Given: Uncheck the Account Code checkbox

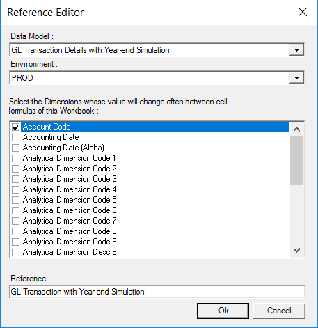Looking at the screenshot, I should click(15, 127).
